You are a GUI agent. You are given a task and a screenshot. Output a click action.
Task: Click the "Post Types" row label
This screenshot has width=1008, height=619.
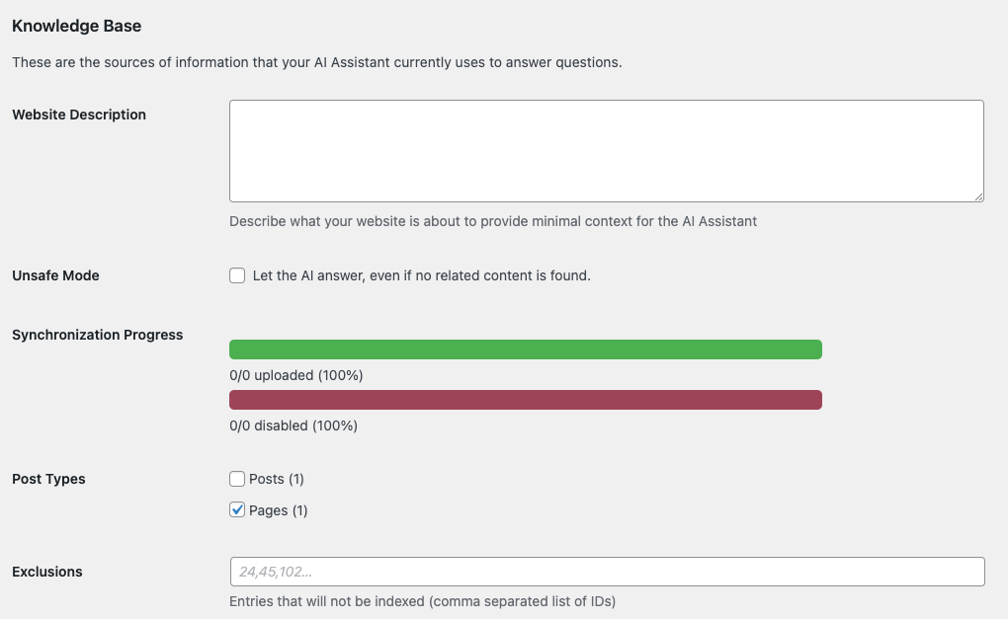tap(48, 479)
